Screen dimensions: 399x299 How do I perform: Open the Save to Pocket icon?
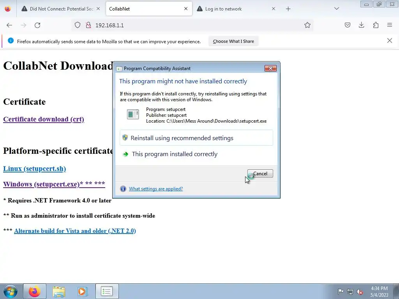(347, 25)
